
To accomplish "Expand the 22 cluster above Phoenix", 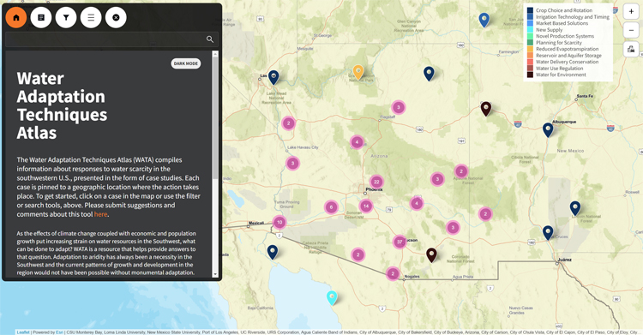I will point(376,182).
